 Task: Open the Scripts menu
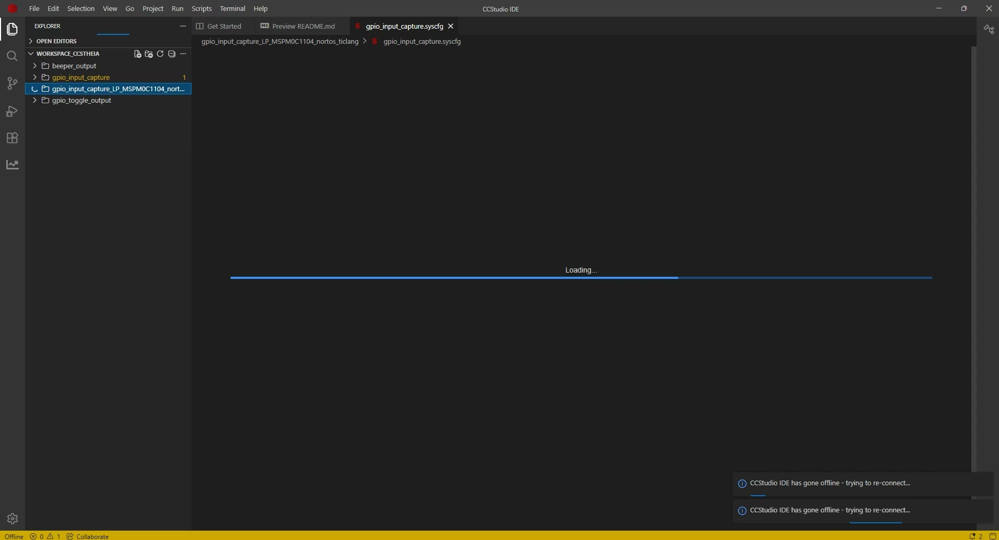tap(202, 8)
